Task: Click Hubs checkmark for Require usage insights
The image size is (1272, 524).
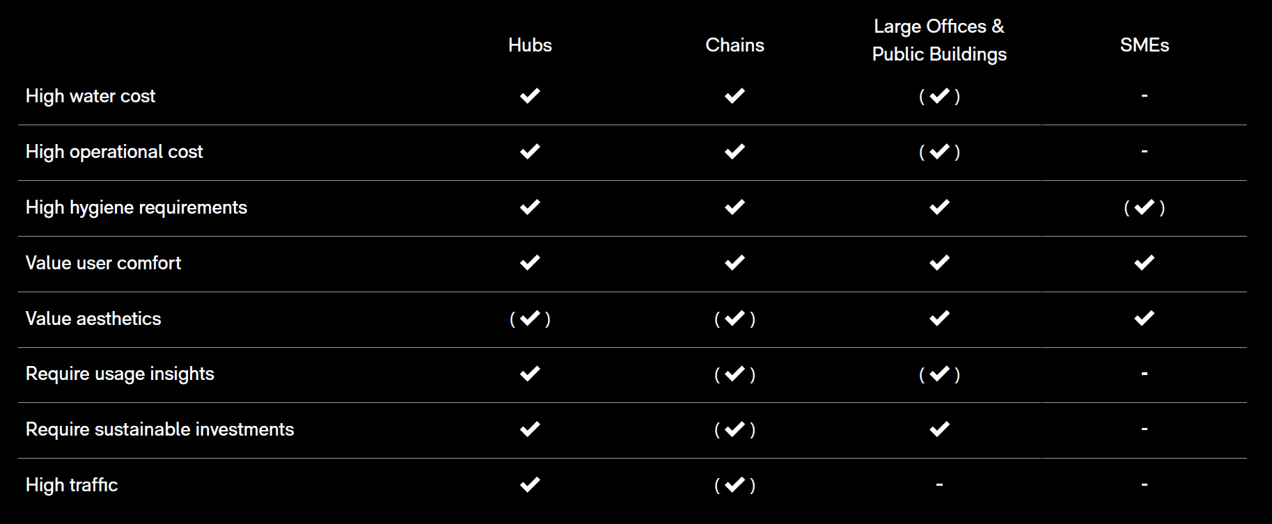Action: (530, 374)
